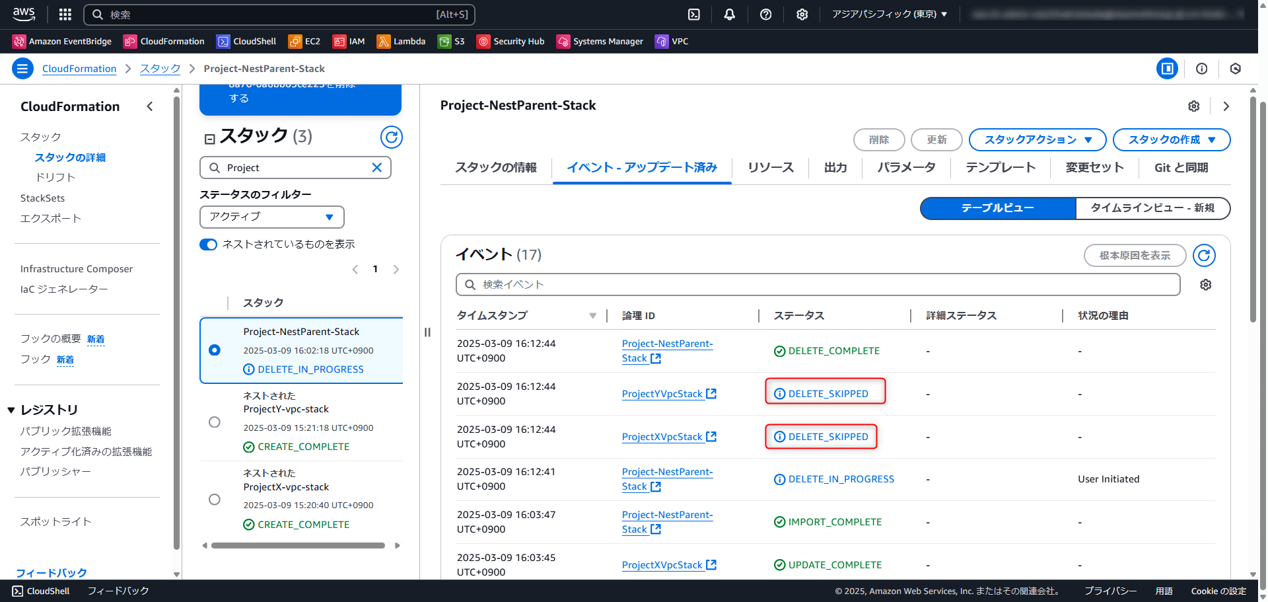Collapse the スタック list heading

(209, 139)
